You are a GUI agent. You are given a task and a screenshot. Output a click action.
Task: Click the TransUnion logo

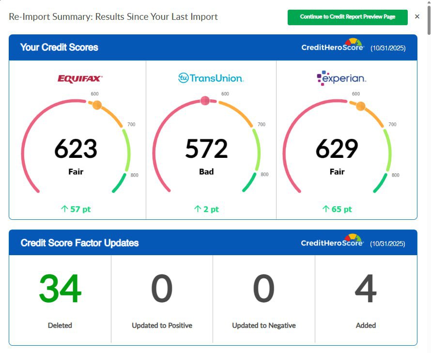[x=211, y=78]
